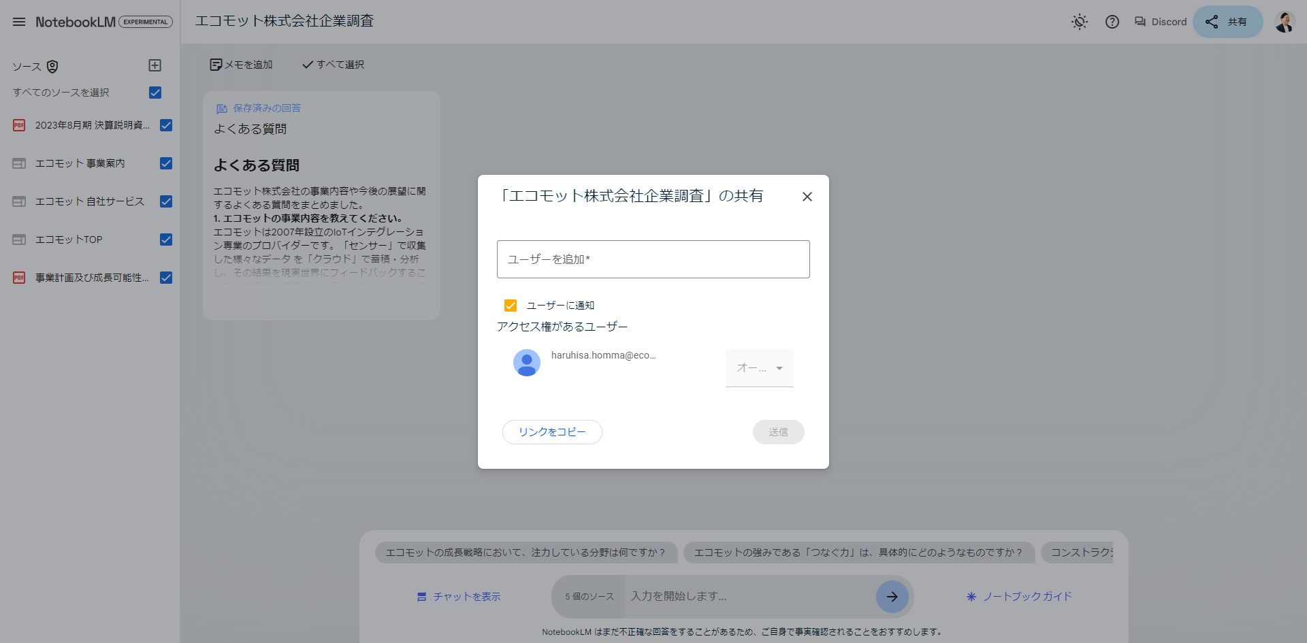Viewport: 1307px width, 643px height.
Task: Open ノートブック ガイド
Action: [x=1019, y=597]
